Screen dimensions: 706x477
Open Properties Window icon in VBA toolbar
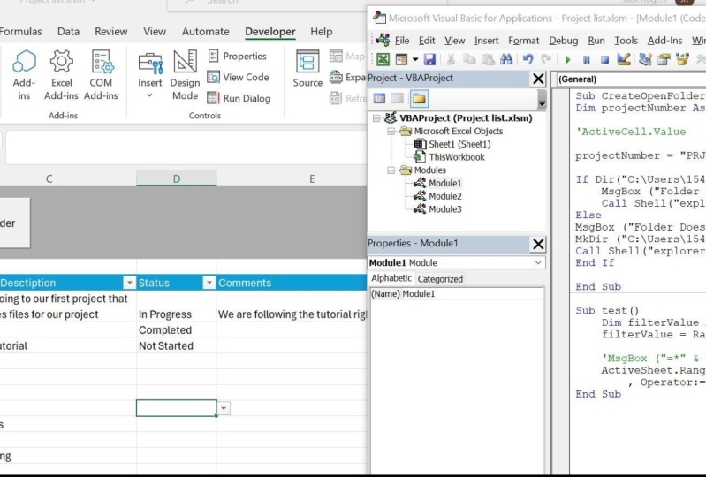click(664, 59)
